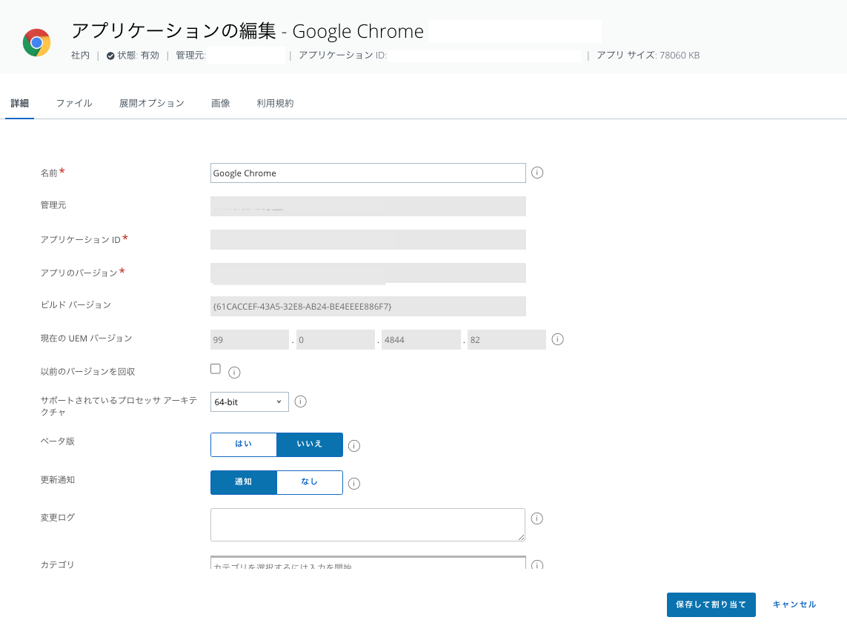
Task: Click the 管理元 disabled field
Action: (368, 207)
